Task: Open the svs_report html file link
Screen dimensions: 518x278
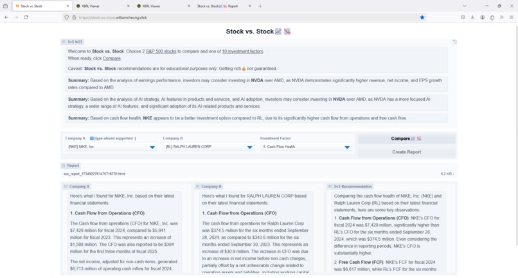Action: pyautogui.click(x=94, y=173)
